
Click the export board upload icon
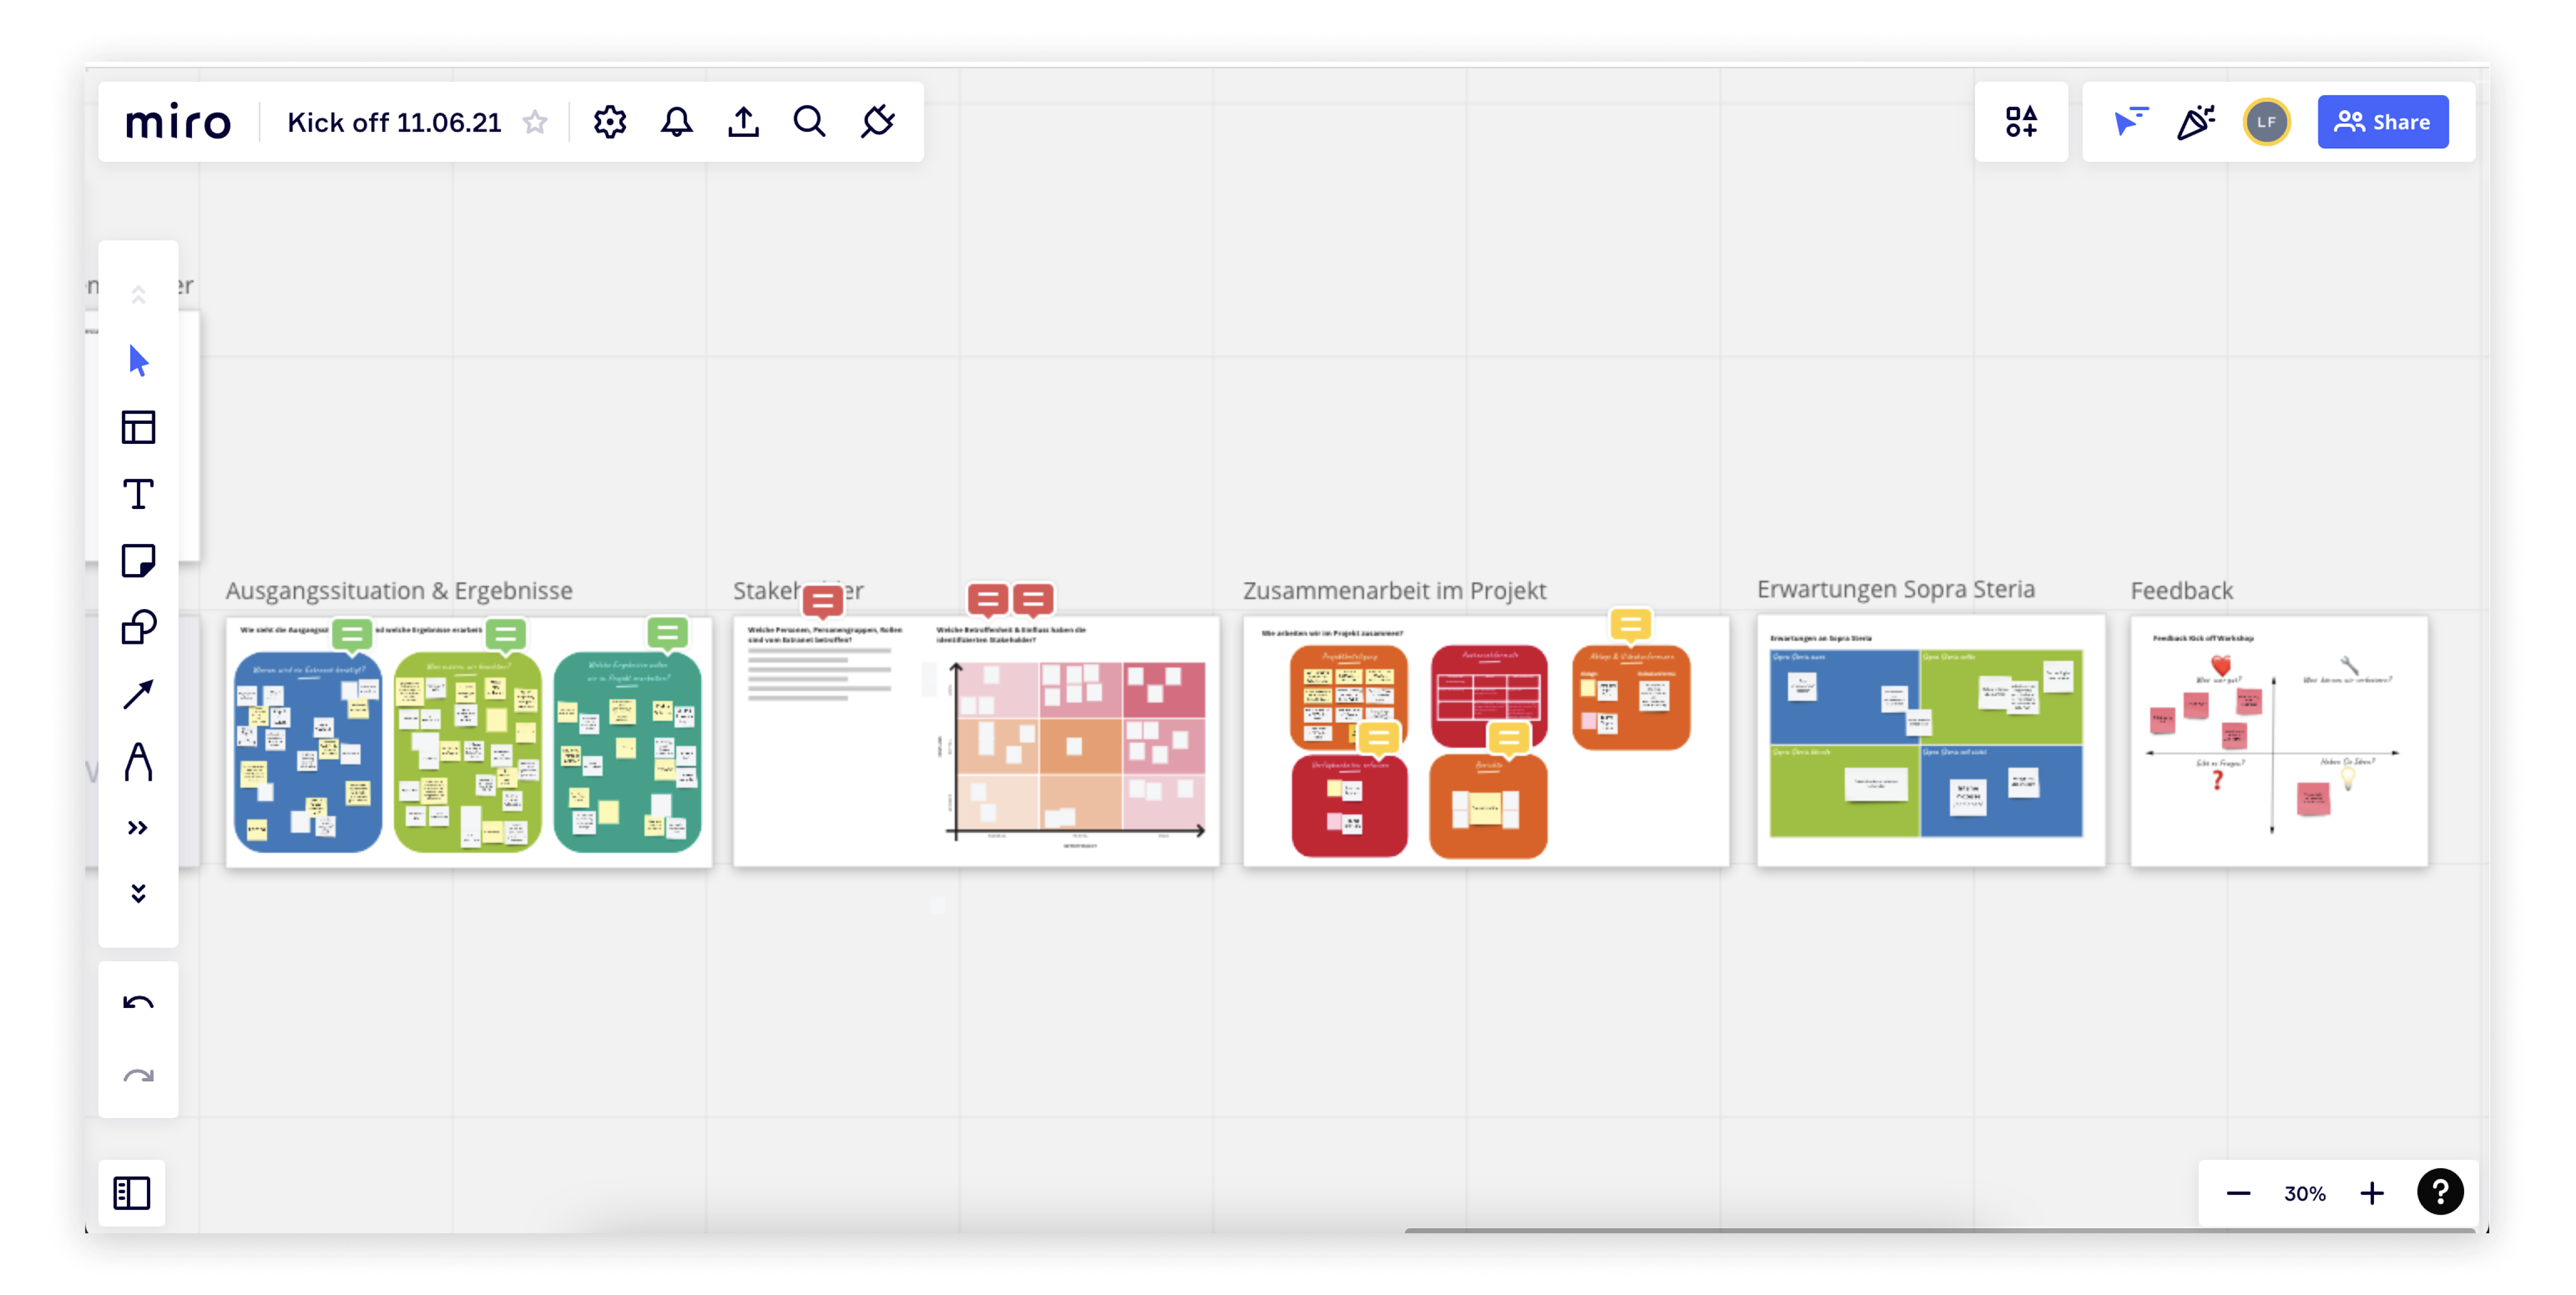pos(743,122)
